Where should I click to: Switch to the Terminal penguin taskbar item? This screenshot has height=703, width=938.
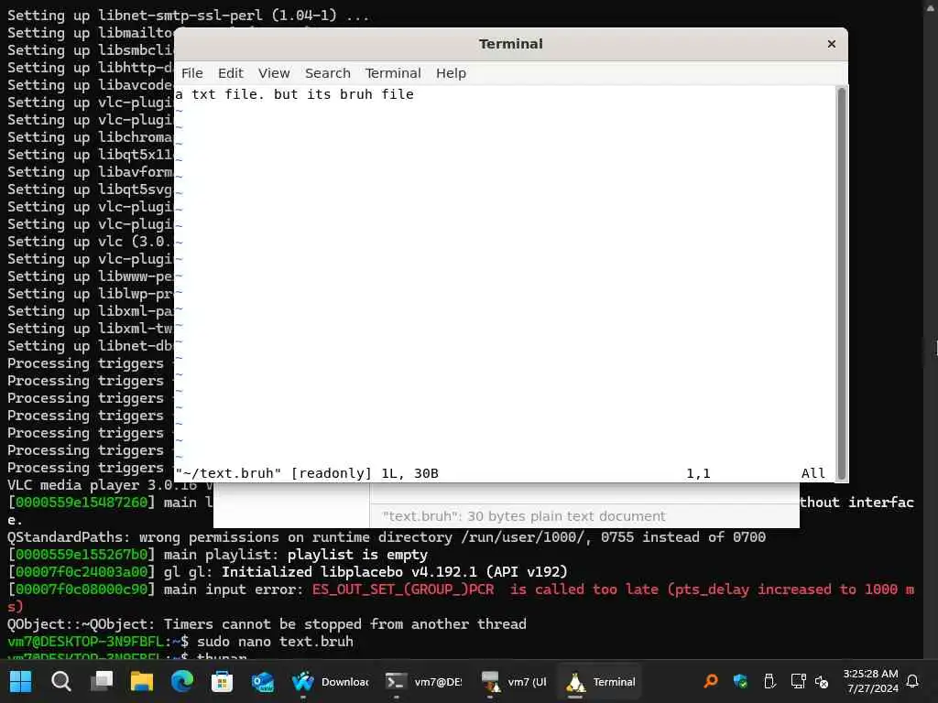[x=600, y=681]
